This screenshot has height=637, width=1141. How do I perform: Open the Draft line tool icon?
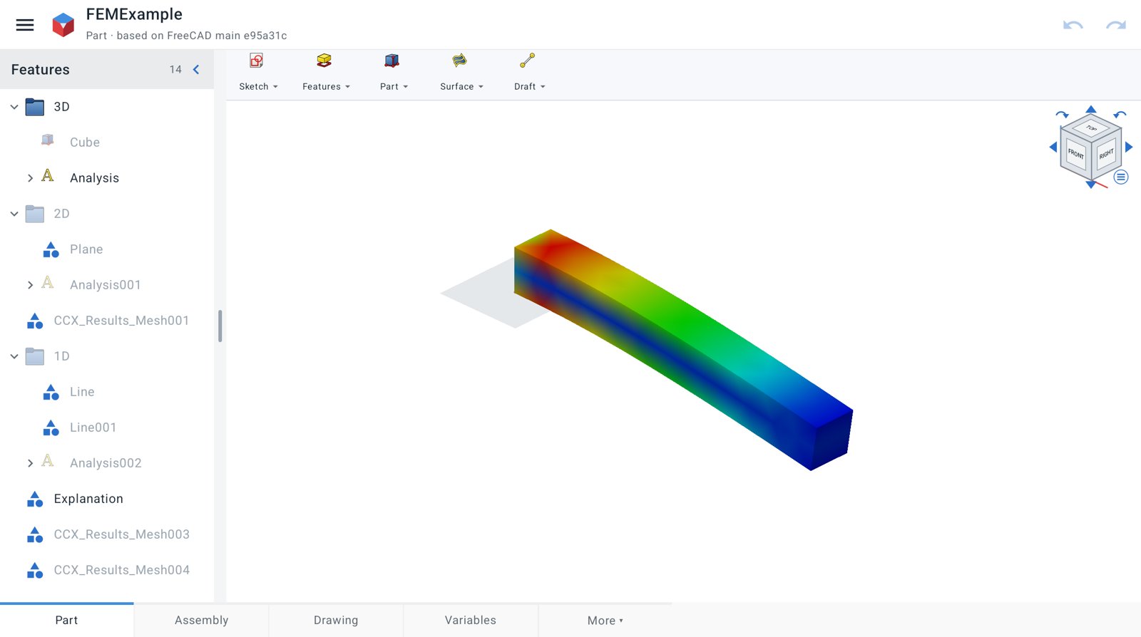527,61
